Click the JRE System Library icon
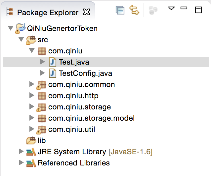The width and height of the screenshot is (211, 176). 31,152
